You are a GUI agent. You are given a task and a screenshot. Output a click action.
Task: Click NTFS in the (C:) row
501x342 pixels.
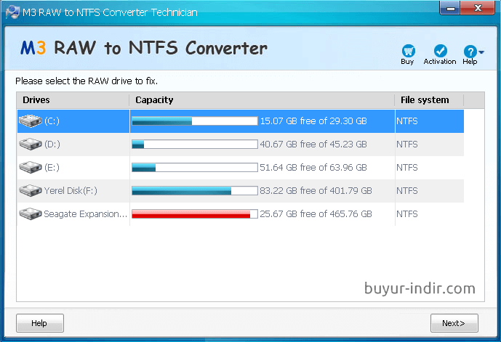click(x=407, y=121)
